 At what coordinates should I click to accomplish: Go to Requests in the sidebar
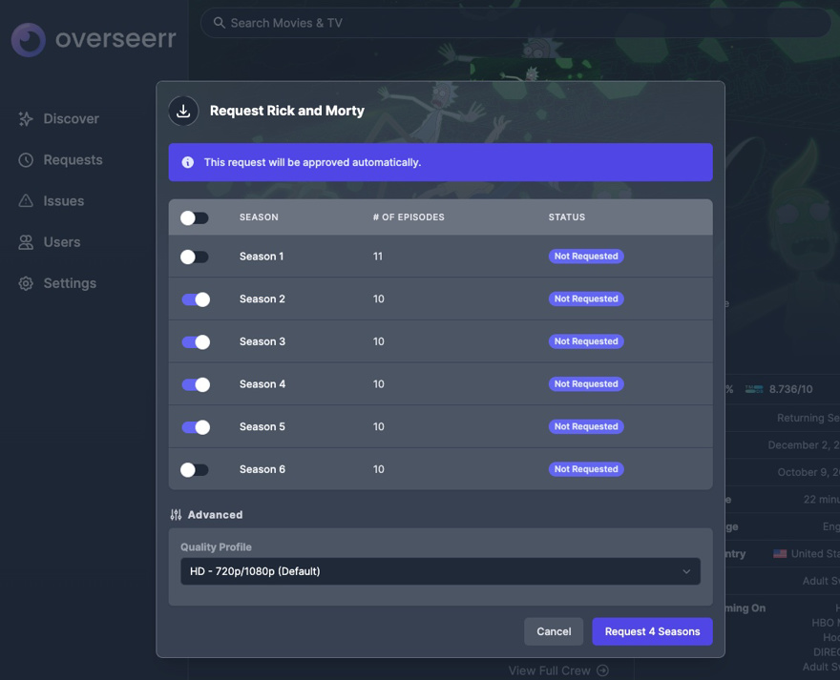[73, 160]
